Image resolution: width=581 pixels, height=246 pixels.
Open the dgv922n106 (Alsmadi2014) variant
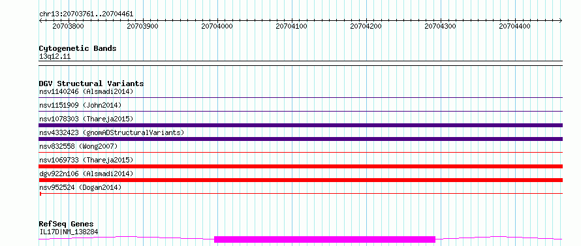pos(86,174)
